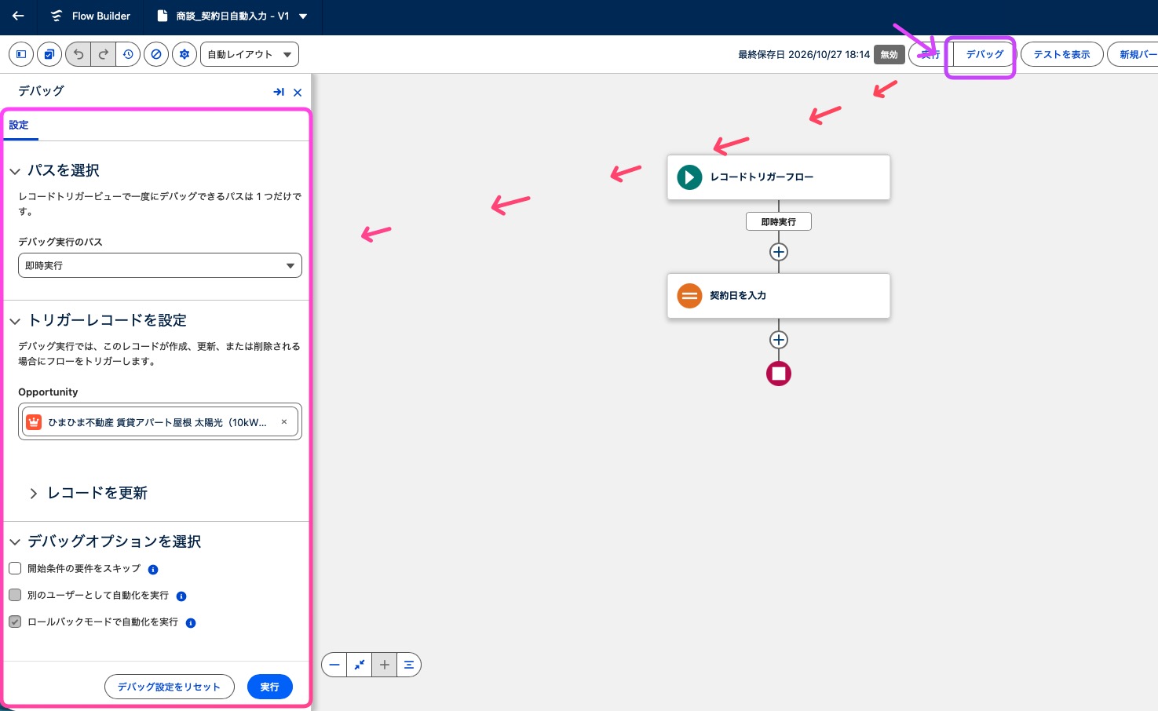Click the テストを表示 button

(1061, 54)
